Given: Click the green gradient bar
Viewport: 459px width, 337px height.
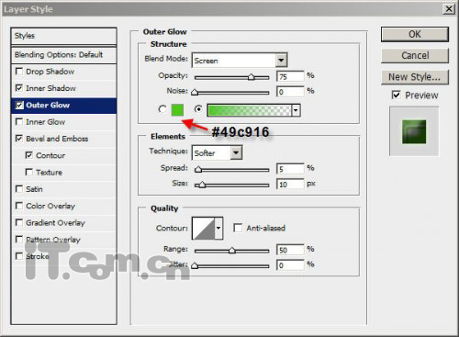Looking at the screenshot, I should [x=250, y=110].
